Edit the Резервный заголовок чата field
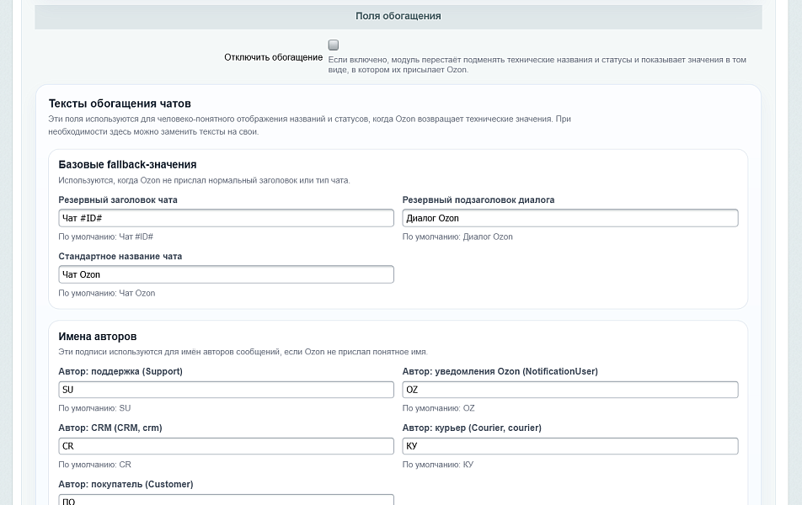Image resolution: width=802 pixels, height=505 pixels. (x=226, y=218)
